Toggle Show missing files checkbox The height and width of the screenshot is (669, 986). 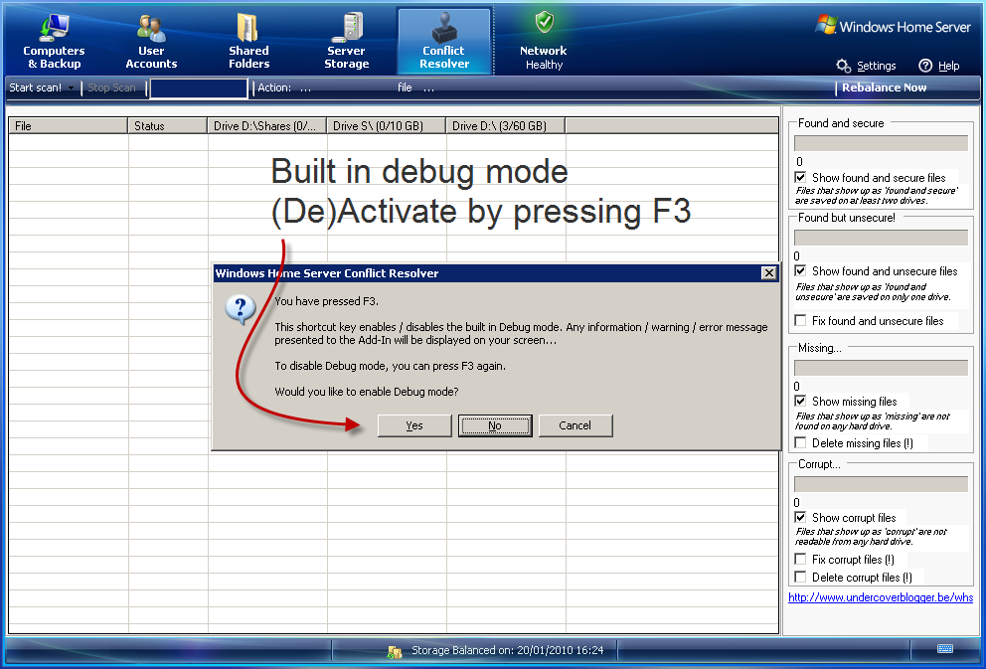tap(800, 402)
